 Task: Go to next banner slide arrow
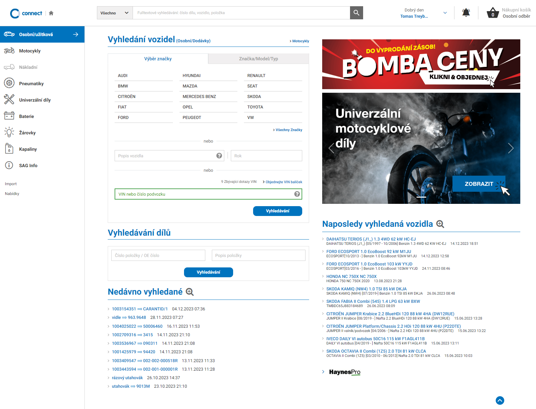click(x=510, y=148)
